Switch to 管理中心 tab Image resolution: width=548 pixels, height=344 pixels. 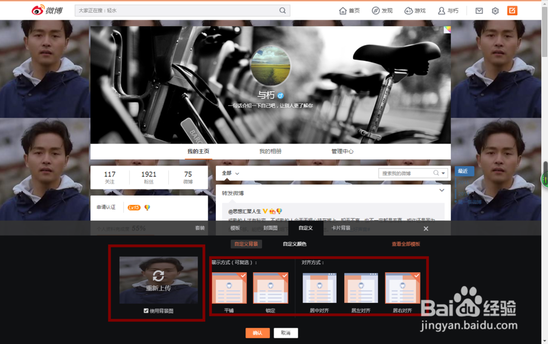(342, 151)
